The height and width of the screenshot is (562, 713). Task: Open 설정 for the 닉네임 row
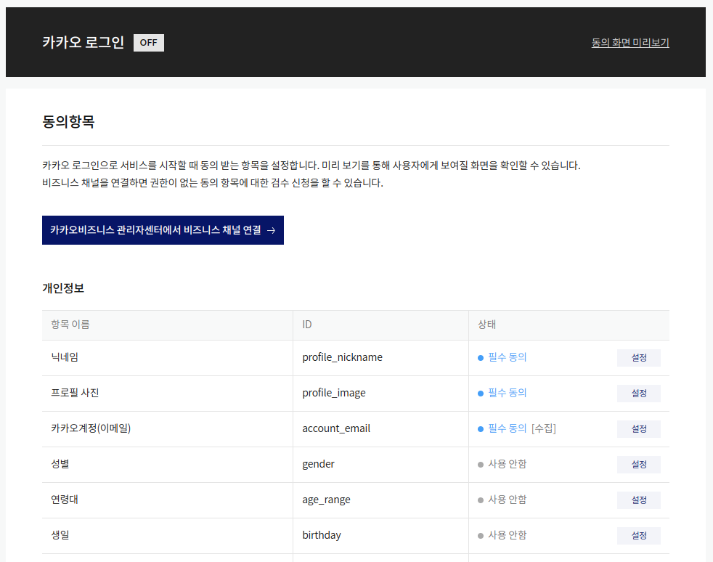(638, 358)
